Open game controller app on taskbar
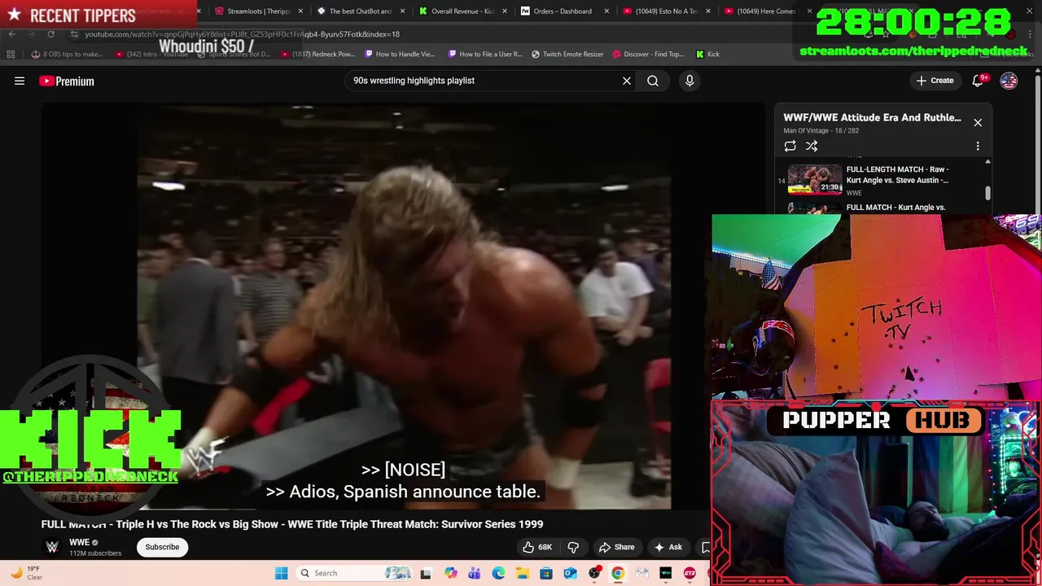Screen dimensions: 1042x586 tap(642, 573)
